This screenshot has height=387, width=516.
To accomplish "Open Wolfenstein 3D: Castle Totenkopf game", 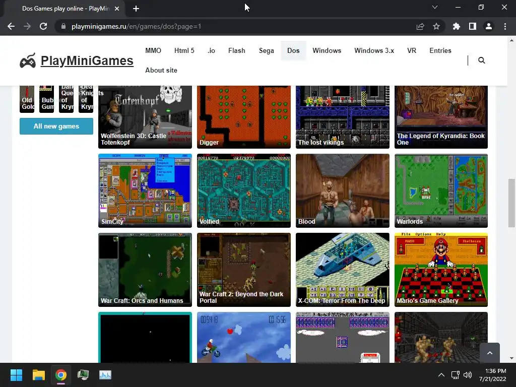I will click(145, 117).
